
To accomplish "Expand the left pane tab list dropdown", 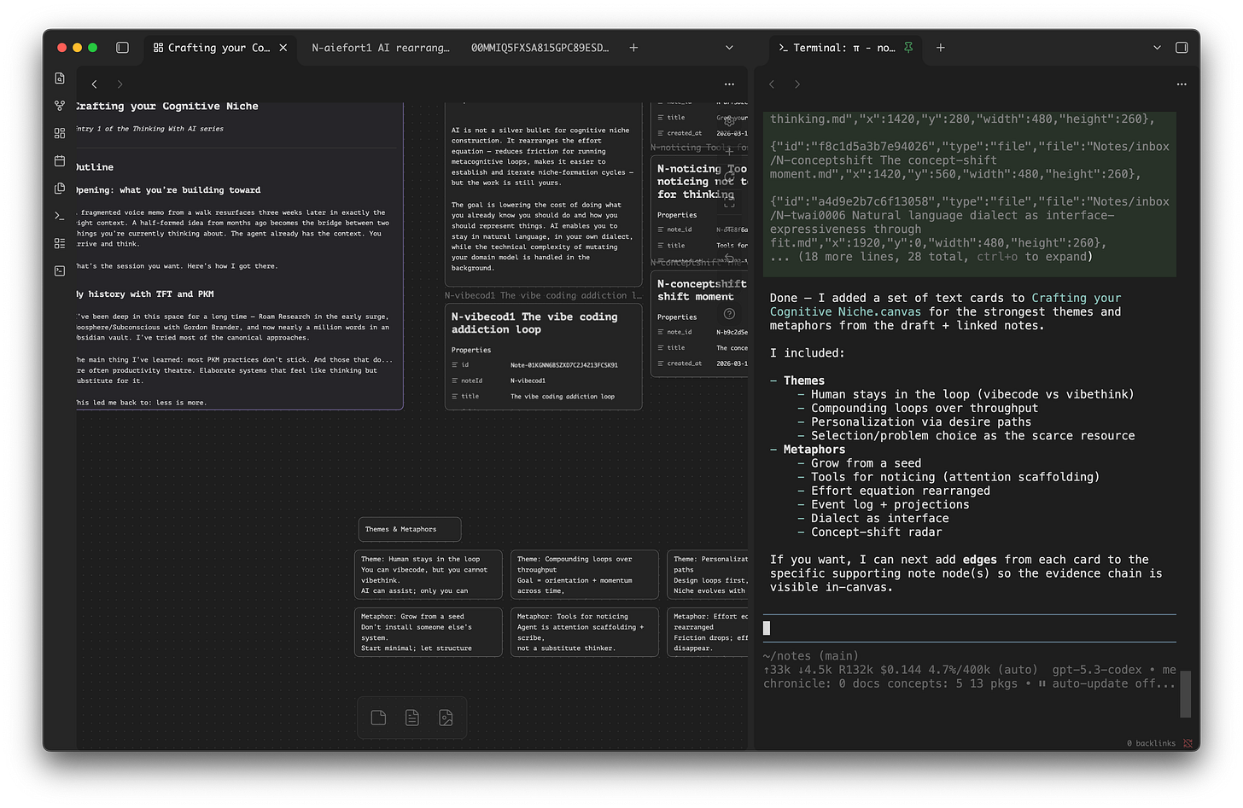I will [x=729, y=48].
